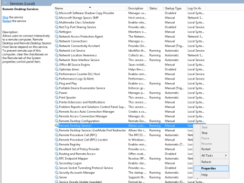Select Remote Desktop Services UserMode Port Redirector
244x183 pixels.
click(x=123, y=130)
